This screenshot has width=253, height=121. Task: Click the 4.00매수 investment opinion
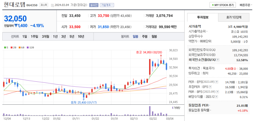pos(231,69)
